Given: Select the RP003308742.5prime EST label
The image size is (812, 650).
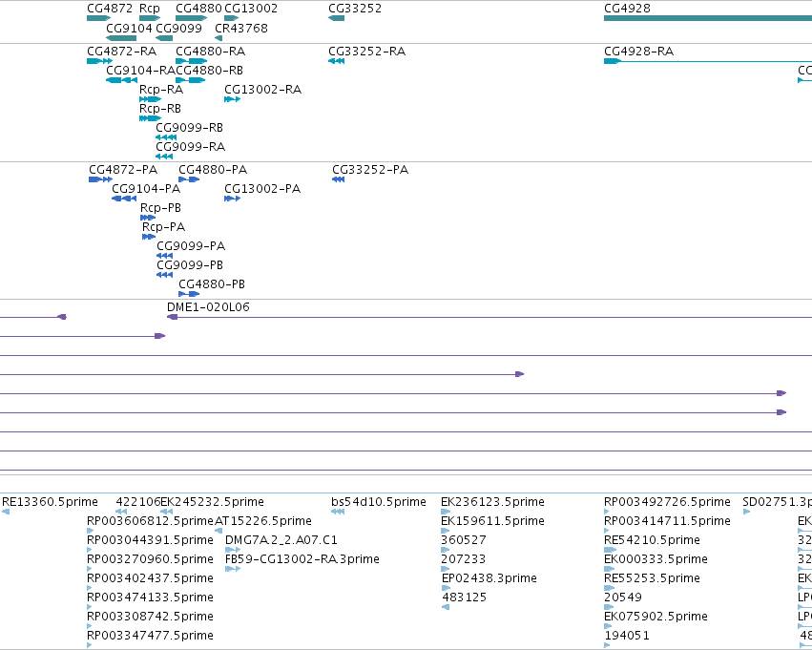Looking at the screenshot, I should click(x=150, y=618).
